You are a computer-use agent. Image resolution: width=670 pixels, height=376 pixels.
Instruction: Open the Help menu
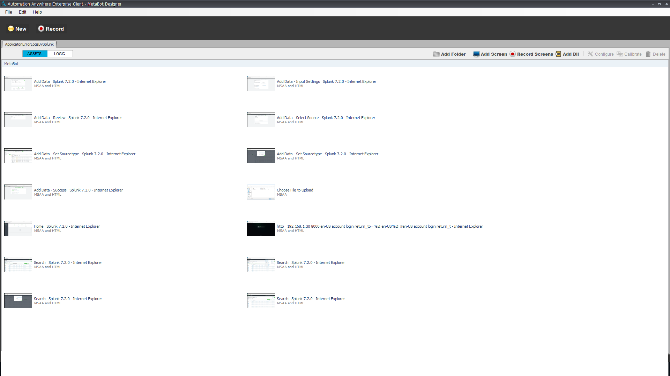coord(37,12)
